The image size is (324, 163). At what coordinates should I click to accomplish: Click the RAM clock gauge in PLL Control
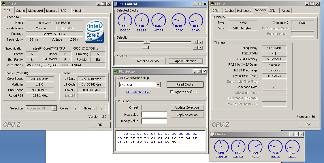pyautogui.click(x=158, y=20)
